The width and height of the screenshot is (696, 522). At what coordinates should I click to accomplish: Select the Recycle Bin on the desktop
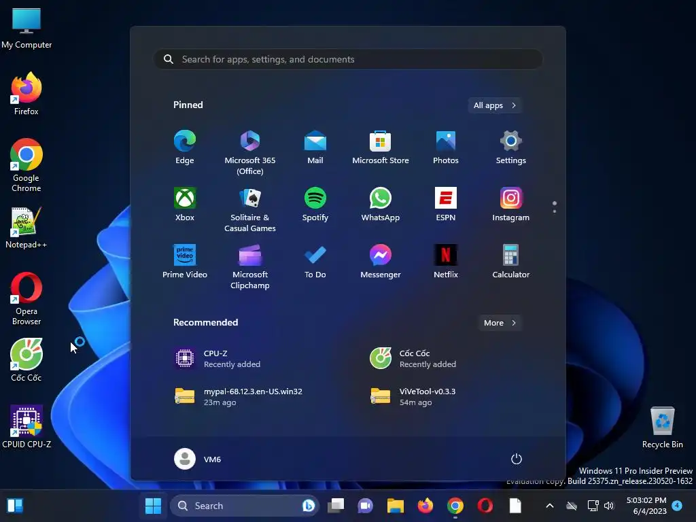(x=662, y=427)
